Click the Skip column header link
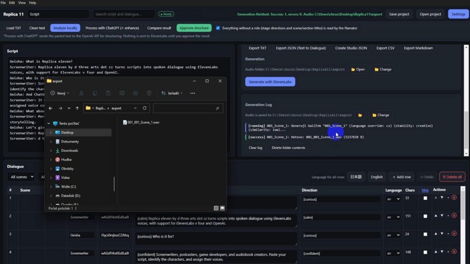The height and width of the screenshot is (264, 470). click(x=425, y=190)
